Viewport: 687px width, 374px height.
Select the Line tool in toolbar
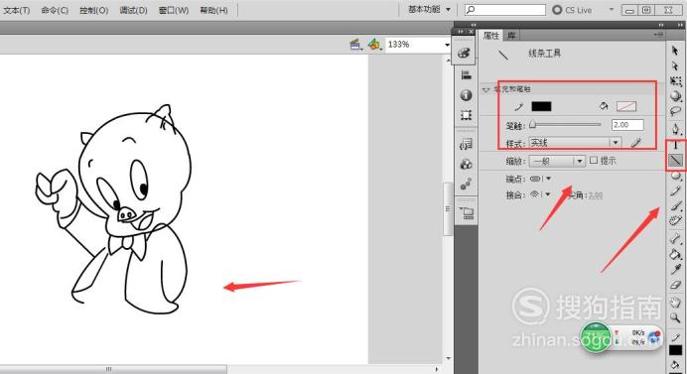(x=675, y=161)
